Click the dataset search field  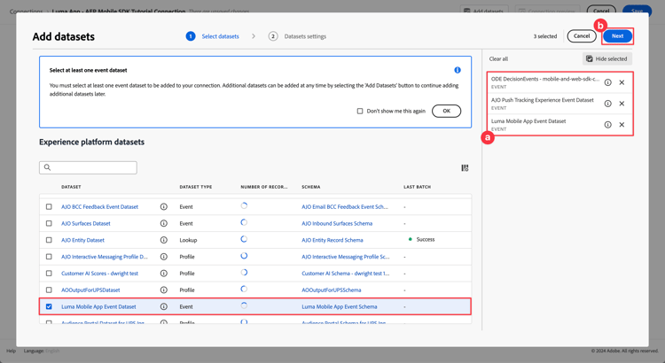click(89, 167)
